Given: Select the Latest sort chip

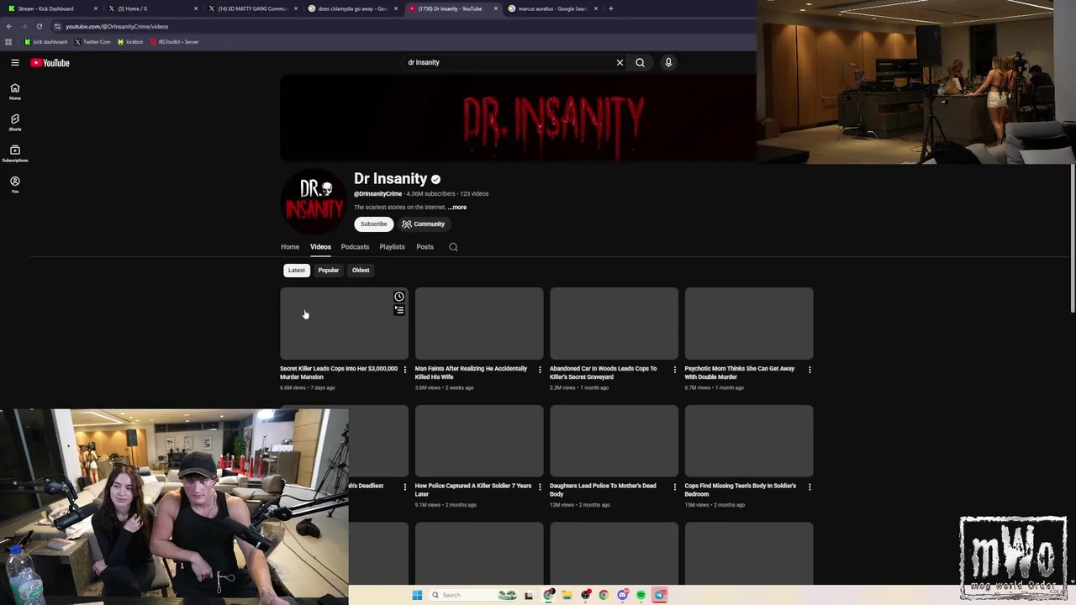Looking at the screenshot, I should [x=297, y=271].
